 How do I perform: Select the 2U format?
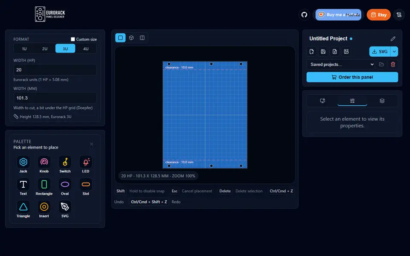coord(45,49)
